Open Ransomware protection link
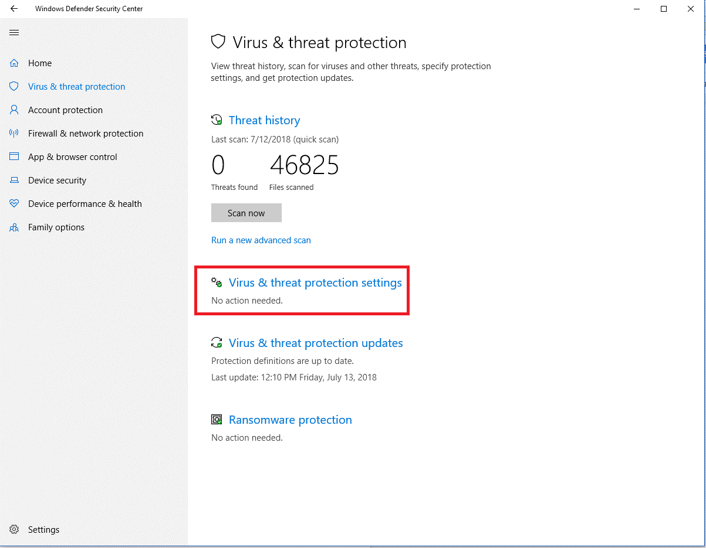The image size is (706, 548). click(290, 420)
